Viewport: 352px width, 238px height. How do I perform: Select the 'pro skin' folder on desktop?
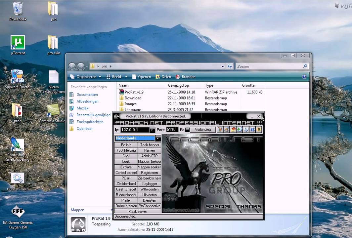(54, 45)
